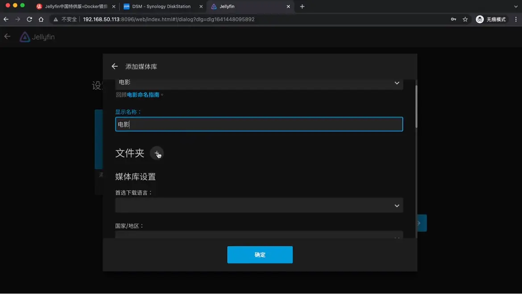Open the browser home page icon

click(x=41, y=19)
